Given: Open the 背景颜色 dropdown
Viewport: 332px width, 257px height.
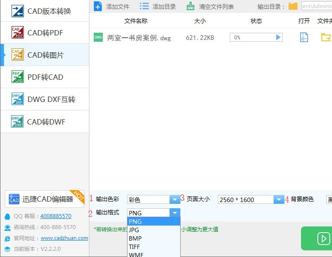Looking at the screenshot, I should (x=329, y=199).
